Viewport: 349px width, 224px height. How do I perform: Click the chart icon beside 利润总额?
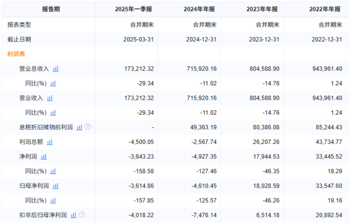pyautogui.click(x=50, y=142)
